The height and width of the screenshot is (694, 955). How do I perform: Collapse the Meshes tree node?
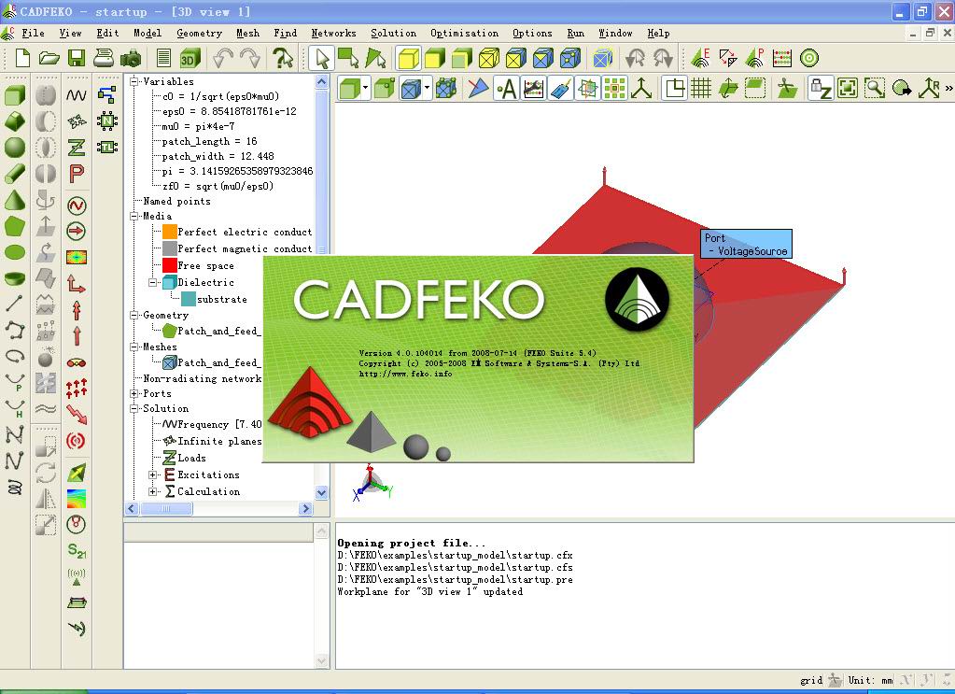(x=134, y=347)
